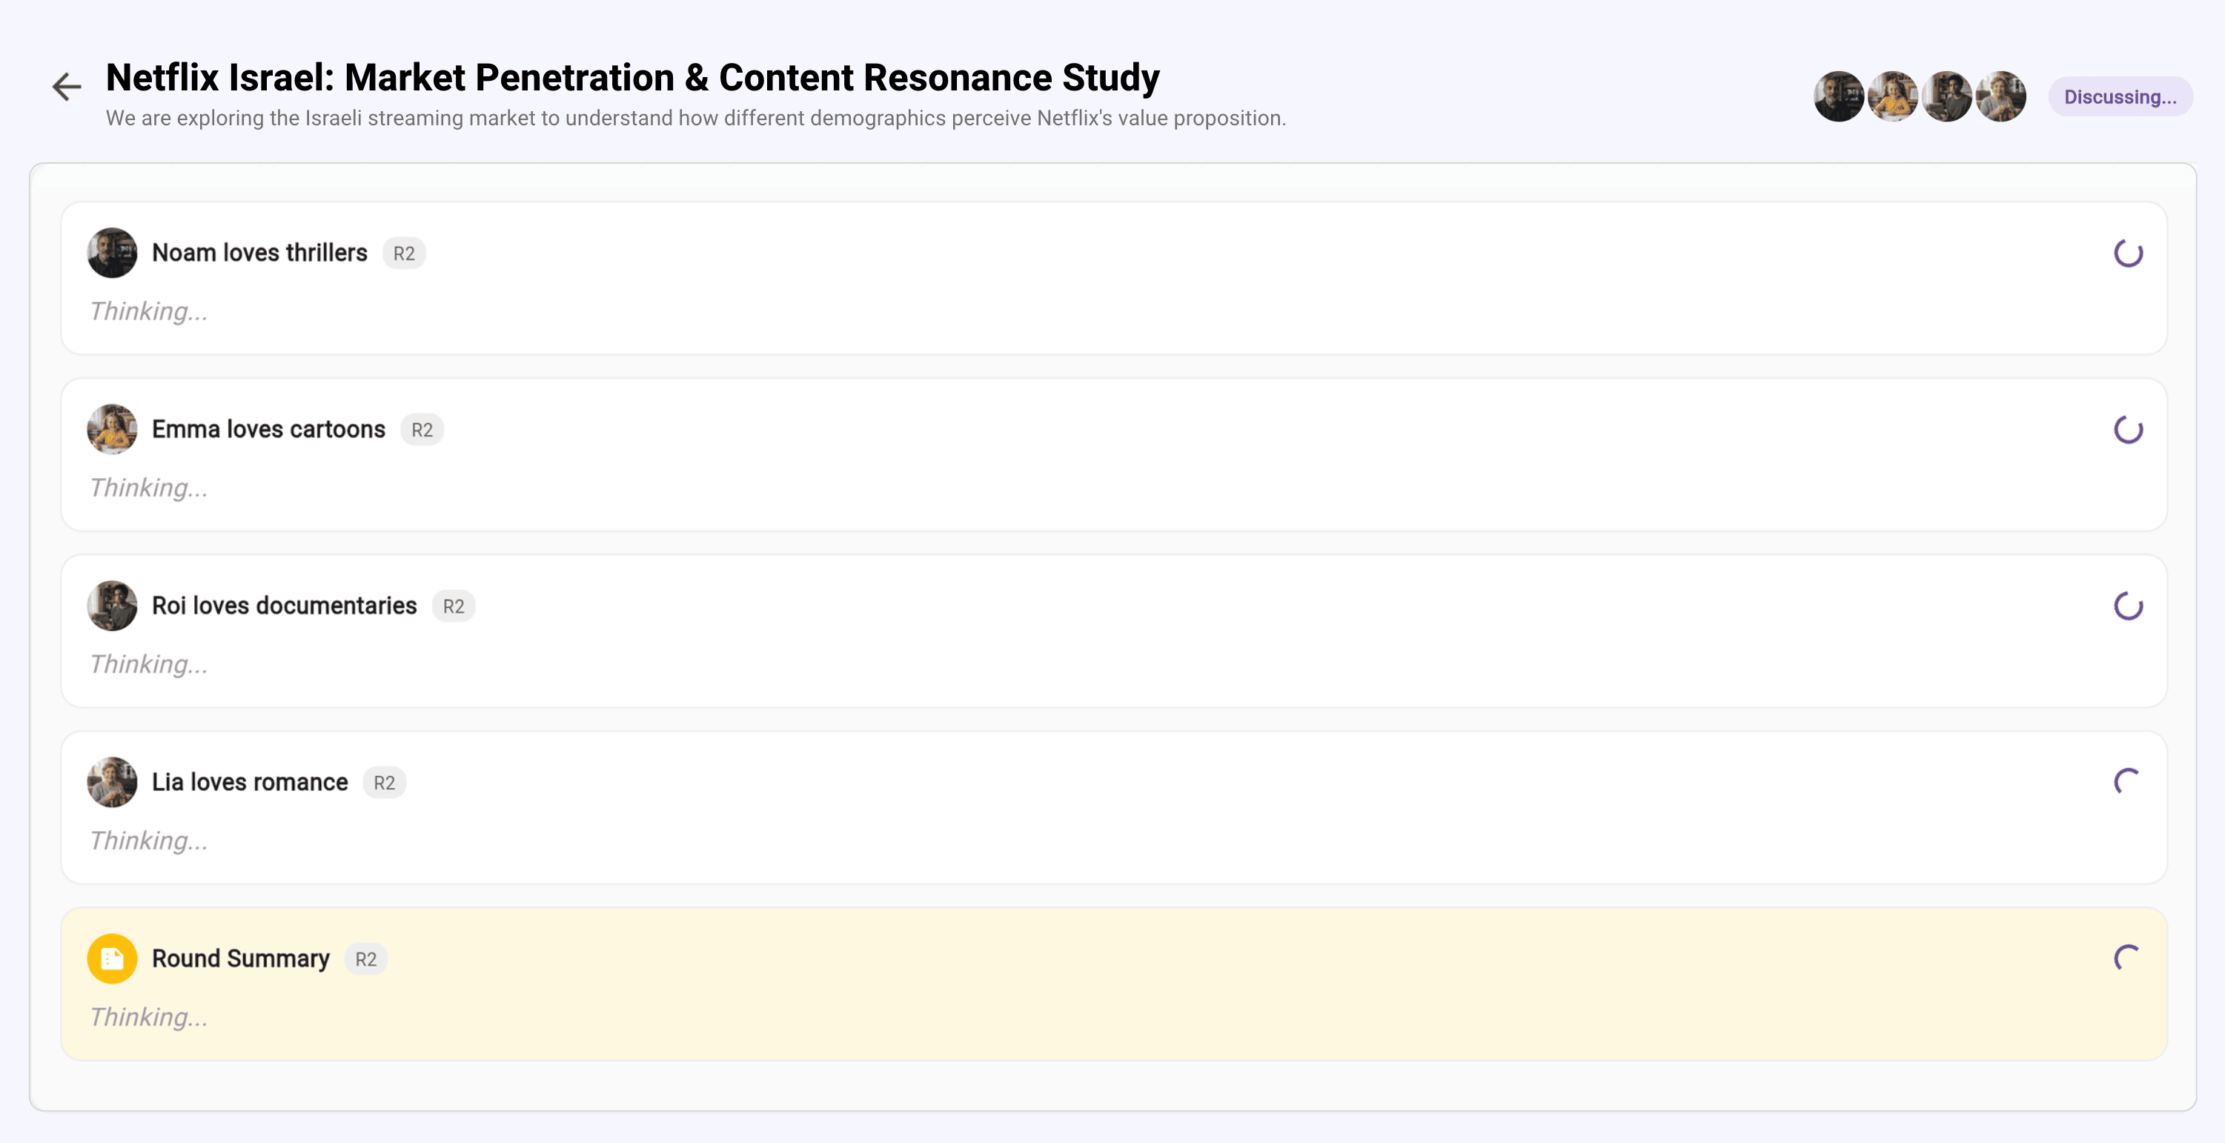Click the fourth participant avatar in header
The width and height of the screenshot is (2225, 1143).
tap(2000, 97)
